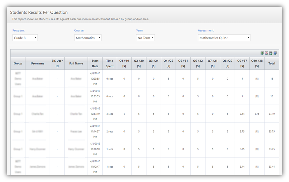
Task: Click the Time Spent column header
Action: tap(110, 63)
